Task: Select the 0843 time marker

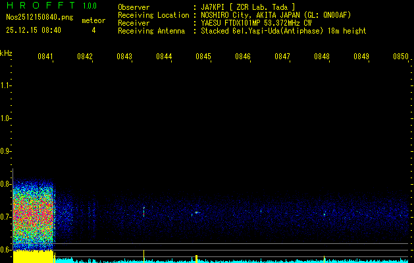Action: 124,57
